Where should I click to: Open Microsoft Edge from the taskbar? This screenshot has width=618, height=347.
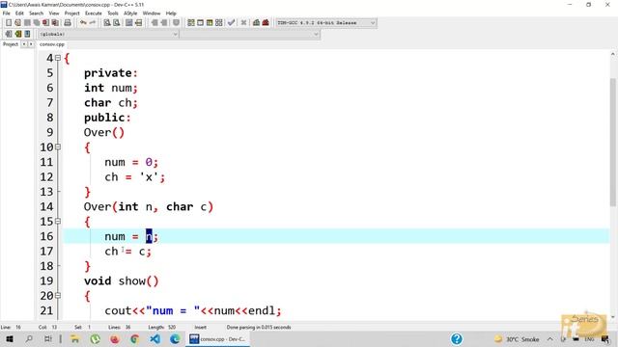[x=175, y=338]
